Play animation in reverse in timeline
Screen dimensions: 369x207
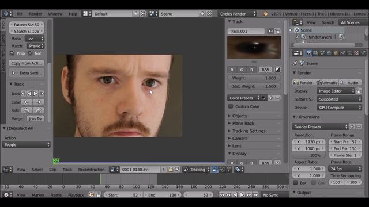pyautogui.click(x=235, y=195)
